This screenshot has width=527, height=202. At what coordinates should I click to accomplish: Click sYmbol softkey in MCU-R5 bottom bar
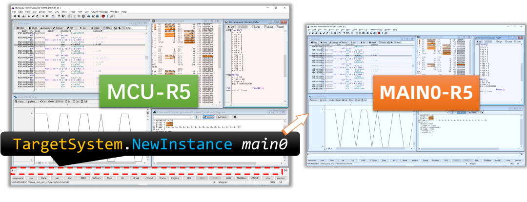[x=150, y=178]
